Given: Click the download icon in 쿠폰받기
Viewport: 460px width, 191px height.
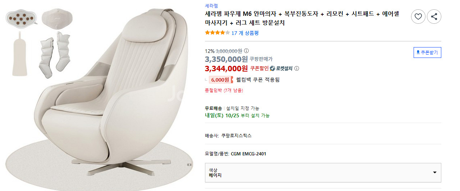Looking at the screenshot, I should point(418,53).
